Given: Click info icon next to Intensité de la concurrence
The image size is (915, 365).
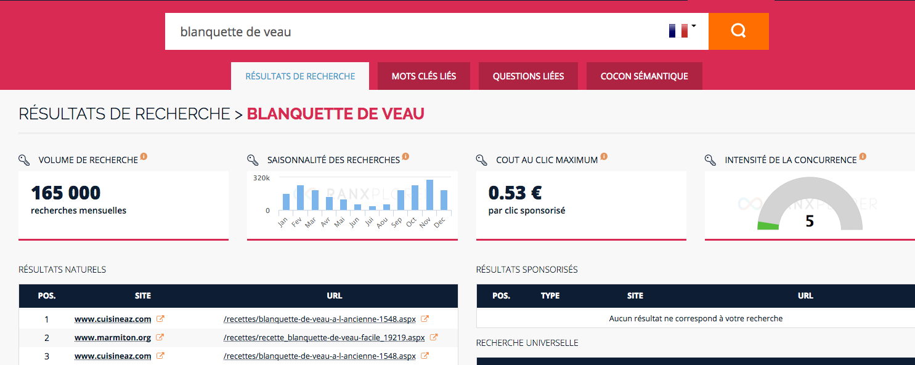Looking at the screenshot, I should click(x=863, y=157).
